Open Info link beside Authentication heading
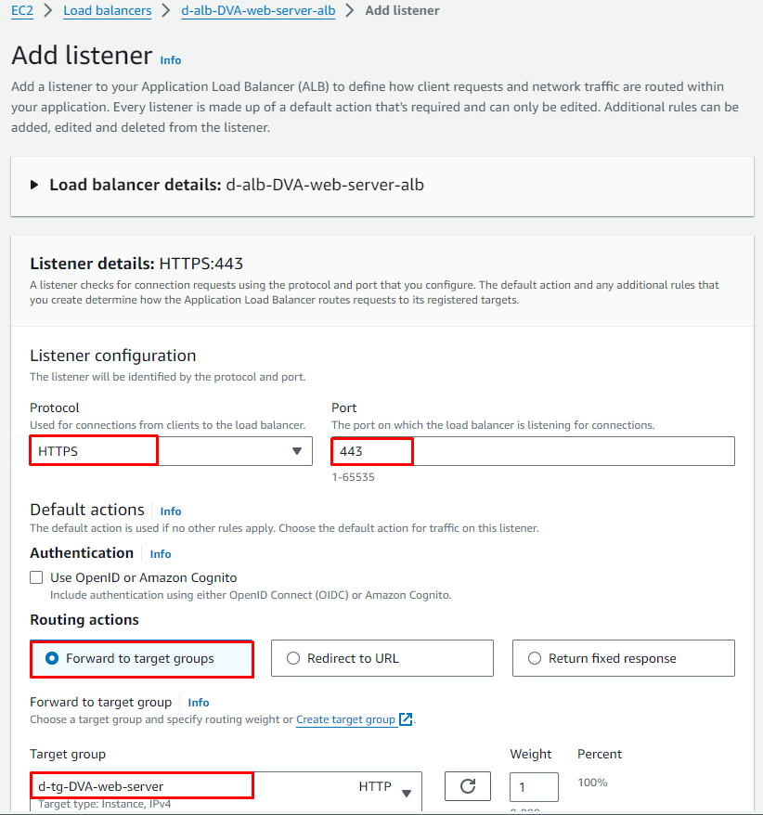 [161, 554]
